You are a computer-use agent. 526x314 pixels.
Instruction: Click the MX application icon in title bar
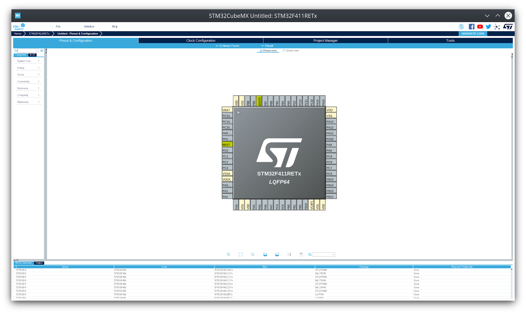coord(18,16)
